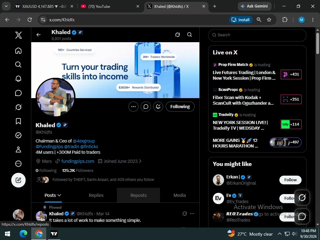Open profile more options ellipsis
Image resolution: width=320 pixels, height=240 pixels.
pos(133,107)
